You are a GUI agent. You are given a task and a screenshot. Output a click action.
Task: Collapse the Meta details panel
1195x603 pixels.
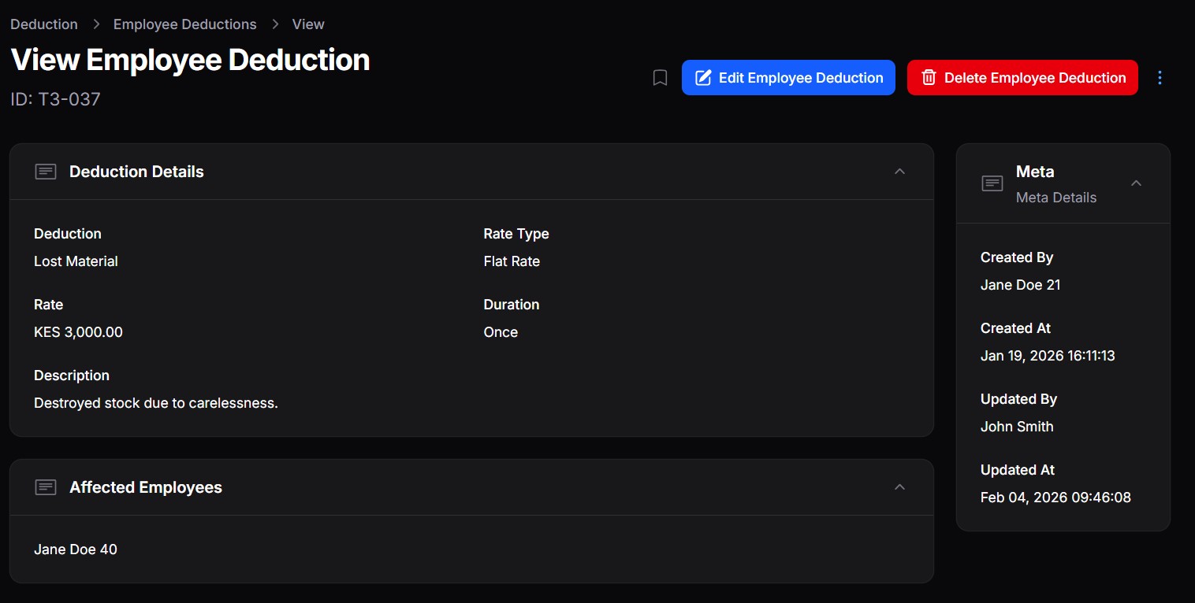1136,183
